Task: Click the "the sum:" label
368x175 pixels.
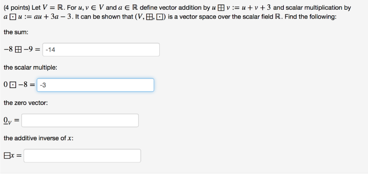Action: 16,32
